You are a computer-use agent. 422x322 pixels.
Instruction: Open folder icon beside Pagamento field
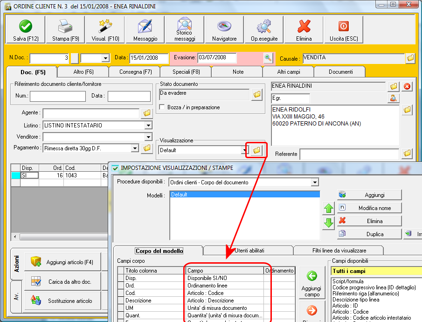pyautogui.click(x=147, y=148)
